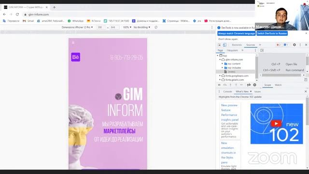Open the Sources navigator three-dot menu
The height and width of the screenshot is (174, 309).
coord(255,50)
